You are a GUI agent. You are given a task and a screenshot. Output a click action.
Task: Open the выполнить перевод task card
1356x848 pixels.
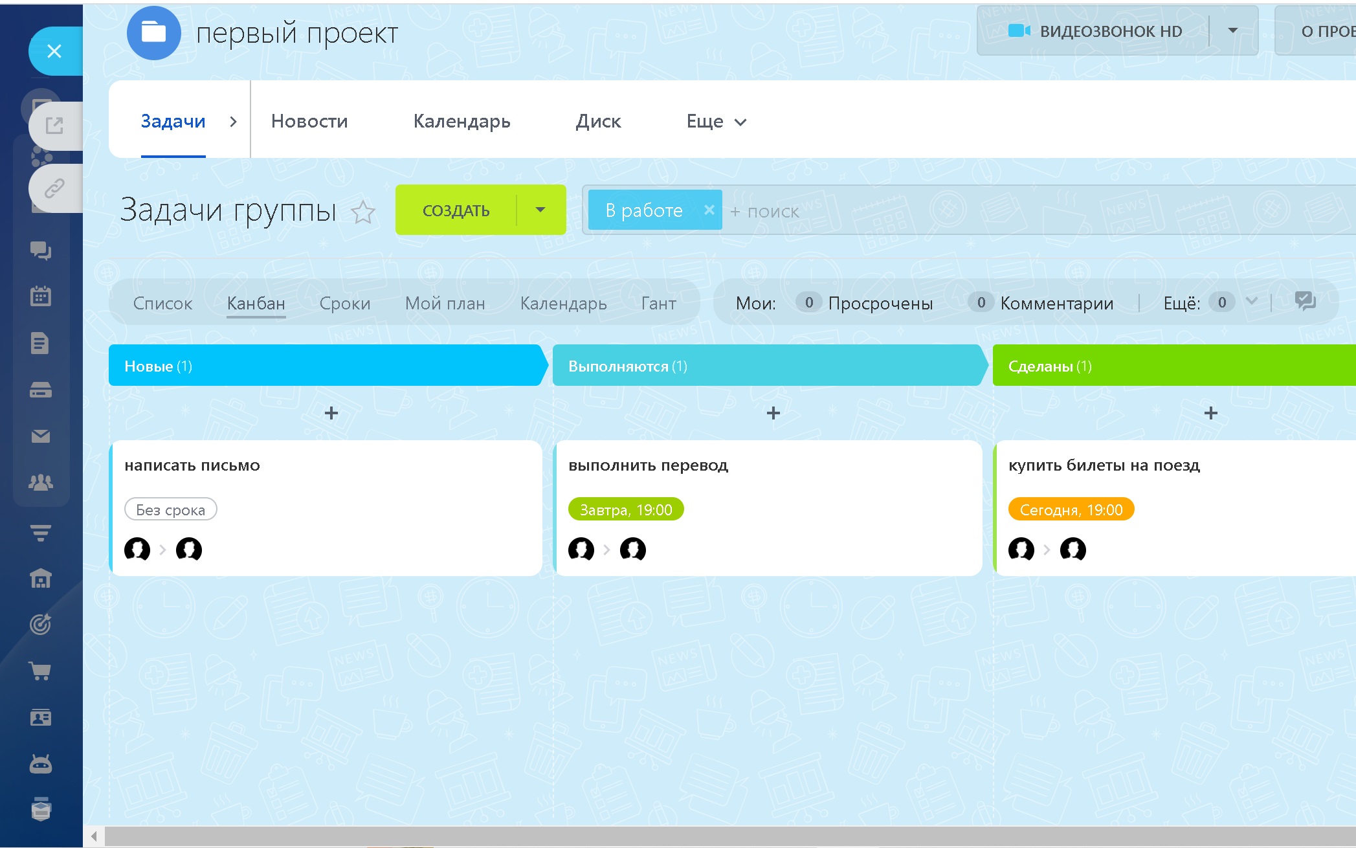click(x=768, y=508)
